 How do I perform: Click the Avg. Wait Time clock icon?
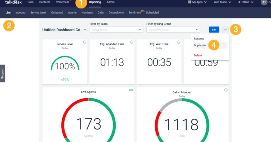click(x=179, y=42)
